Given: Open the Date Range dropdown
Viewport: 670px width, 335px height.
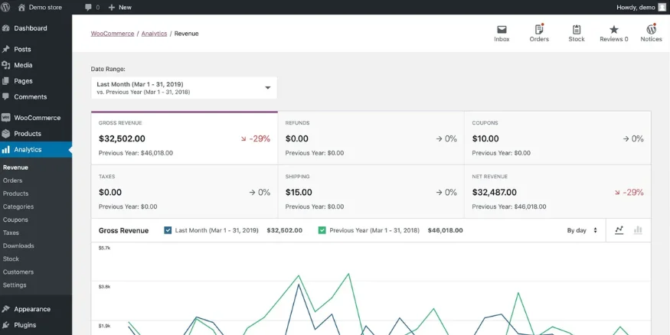Looking at the screenshot, I should 185,87.
